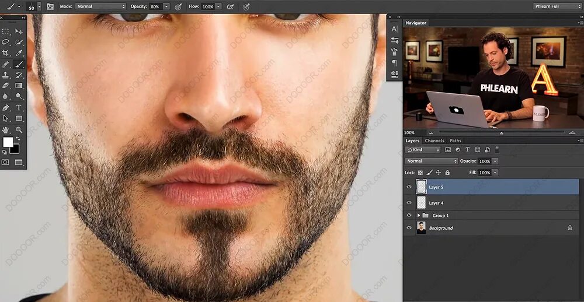Select the Quick Selection tool

(19, 42)
